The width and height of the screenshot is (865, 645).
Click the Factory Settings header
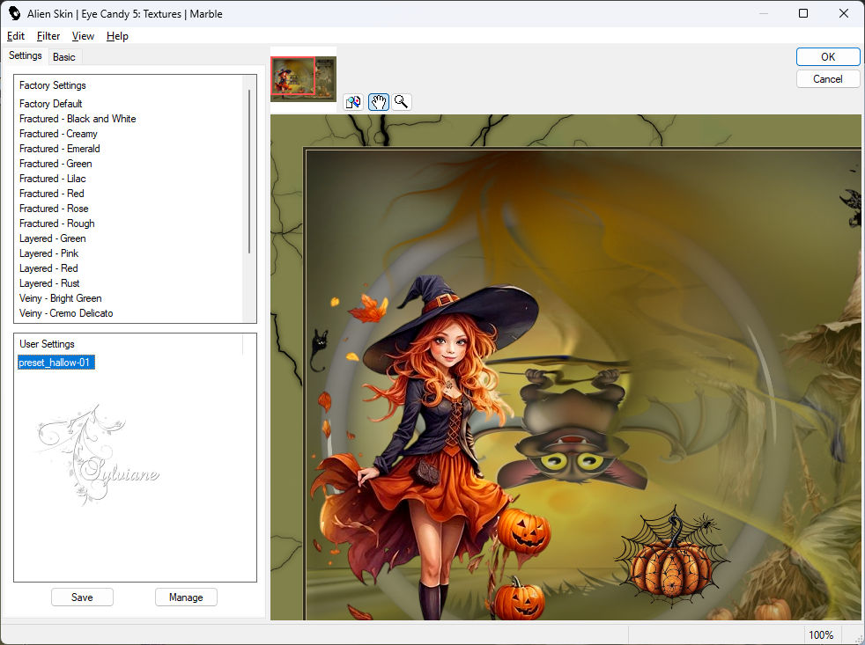pos(53,84)
